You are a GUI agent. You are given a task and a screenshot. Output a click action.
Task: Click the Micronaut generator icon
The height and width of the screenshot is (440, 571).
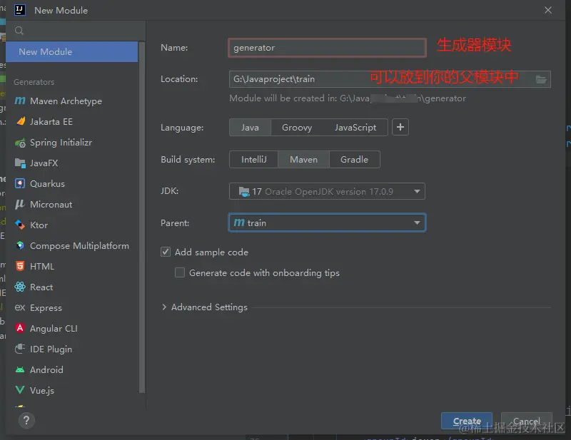coord(20,204)
